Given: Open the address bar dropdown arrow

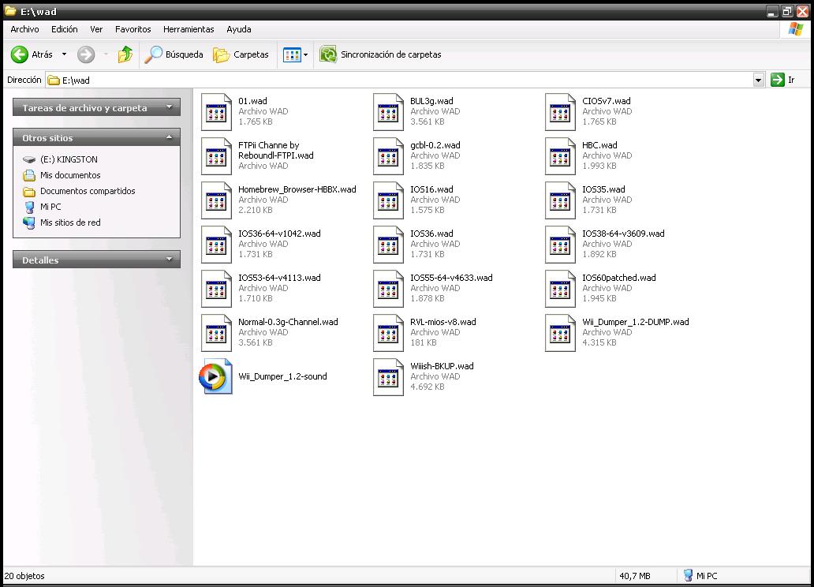Looking at the screenshot, I should click(x=758, y=80).
